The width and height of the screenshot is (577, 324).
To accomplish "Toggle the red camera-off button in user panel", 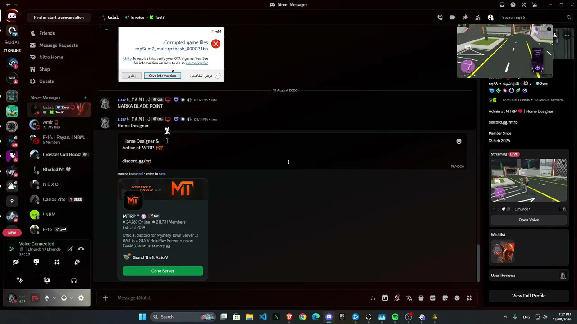I will [x=35, y=298].
